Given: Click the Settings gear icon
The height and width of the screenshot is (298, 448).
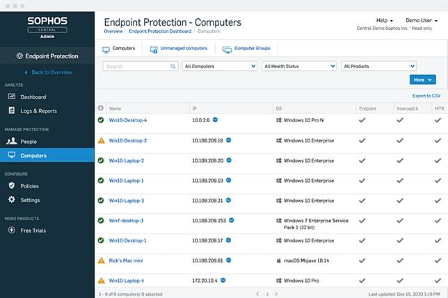Looking at the screenshot, I should 11,200.
